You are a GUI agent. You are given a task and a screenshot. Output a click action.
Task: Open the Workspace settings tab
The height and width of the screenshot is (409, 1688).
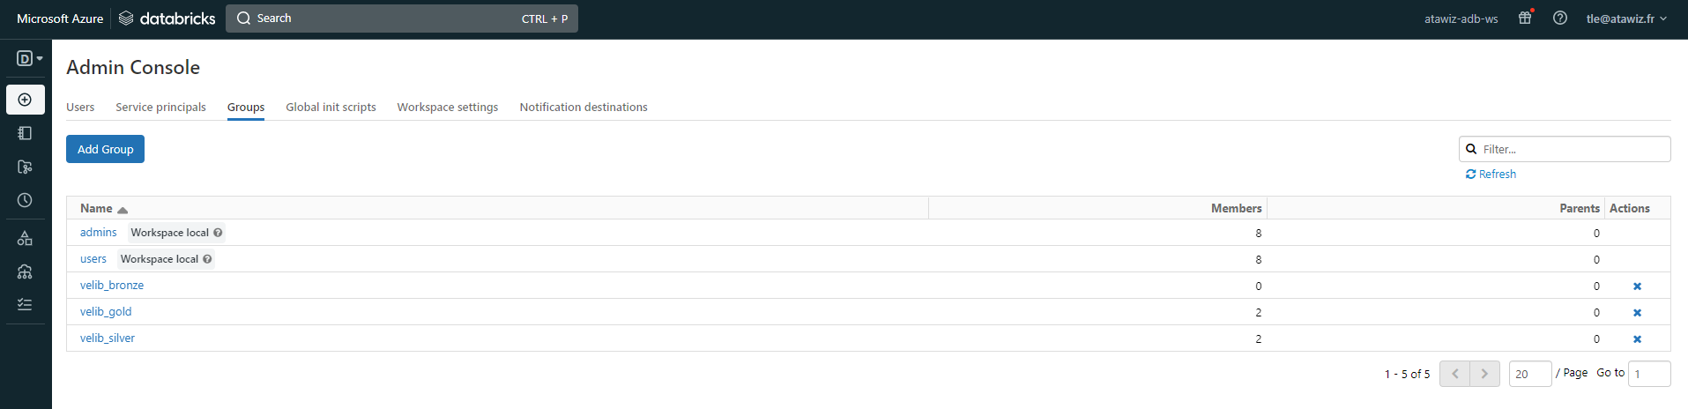click(447, 108)
